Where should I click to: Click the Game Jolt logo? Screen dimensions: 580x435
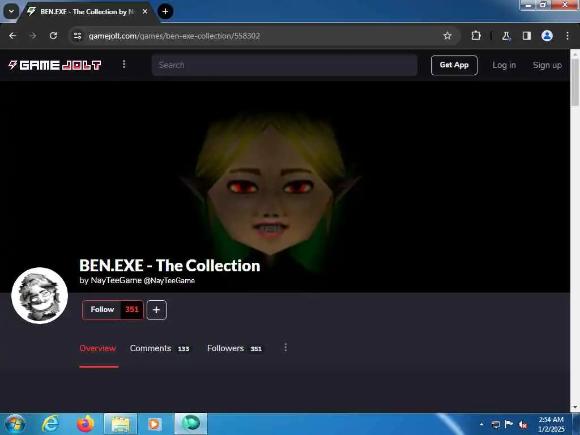[55, 65]
